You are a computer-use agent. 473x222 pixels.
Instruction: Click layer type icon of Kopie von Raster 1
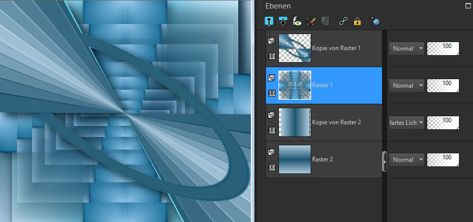tap(271, 41)
